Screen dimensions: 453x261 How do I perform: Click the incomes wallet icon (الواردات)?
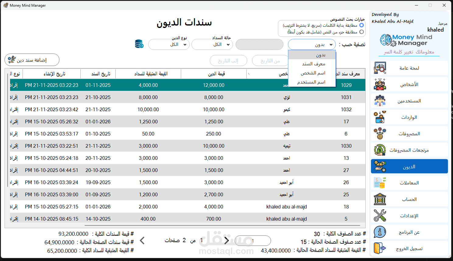coord(380,117)
